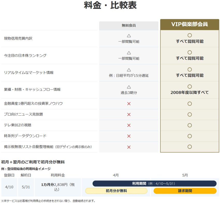Click the VIP circle in the プロ向けニュース見放題 row
The width and height of the screenshot is (220, 203).
pos(189,114)
